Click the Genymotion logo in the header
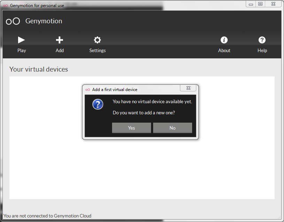 pos(13,21)
